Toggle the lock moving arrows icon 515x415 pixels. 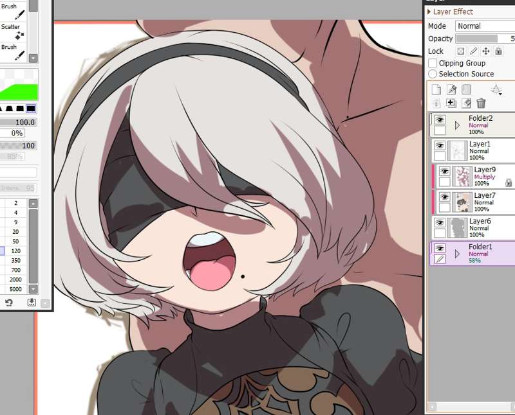[x=486, y=51]
